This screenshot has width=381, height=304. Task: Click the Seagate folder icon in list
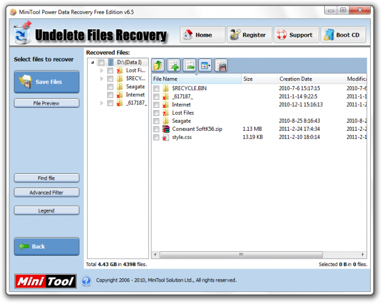pos(166,120)
